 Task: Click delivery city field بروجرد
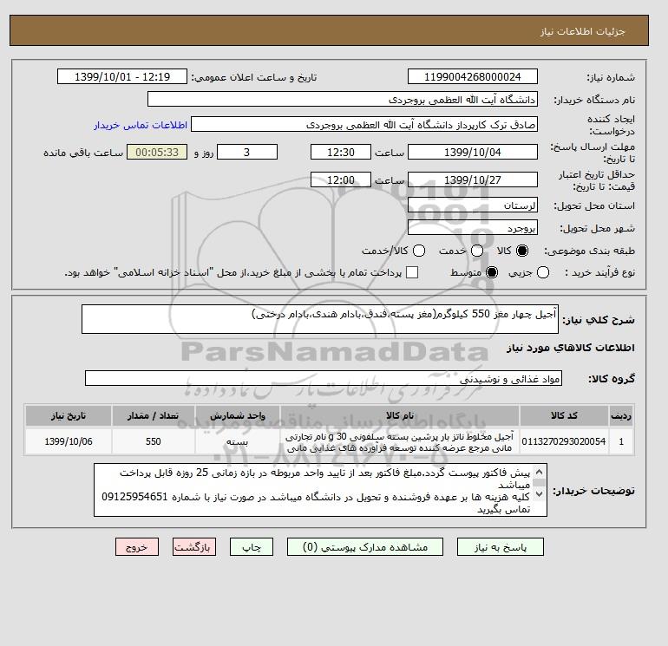[x=473, y=228]
